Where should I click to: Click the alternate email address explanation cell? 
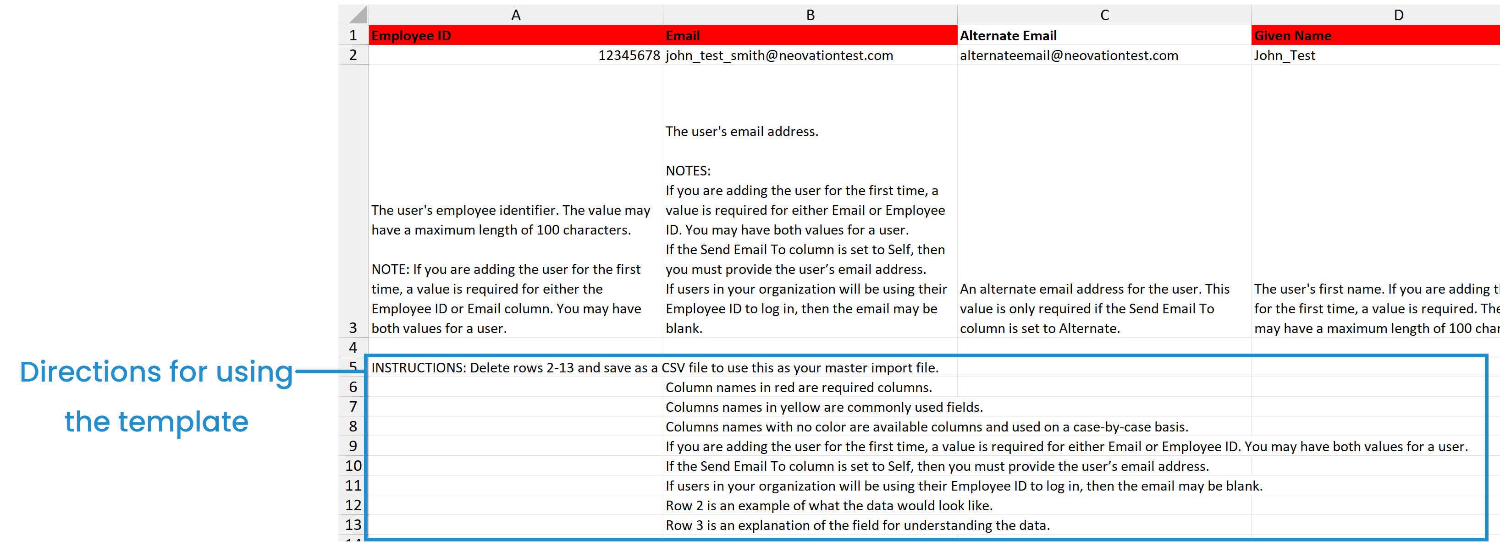1104,201
